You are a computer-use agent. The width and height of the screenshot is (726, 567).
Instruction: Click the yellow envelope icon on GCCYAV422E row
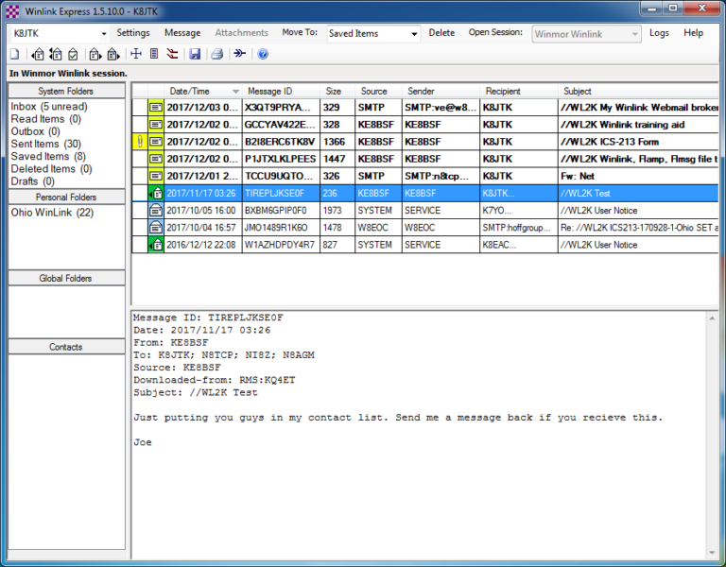click(x=156, y=125)
